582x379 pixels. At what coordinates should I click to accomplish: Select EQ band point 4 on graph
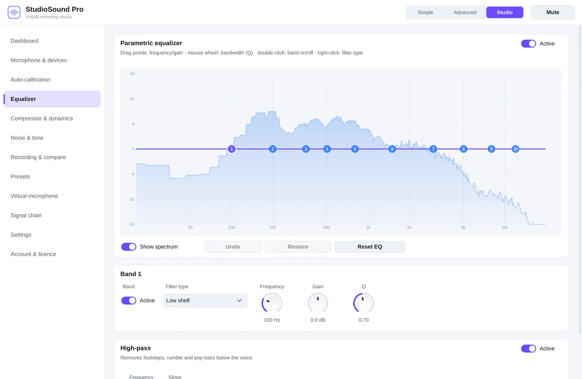(327, 149)
